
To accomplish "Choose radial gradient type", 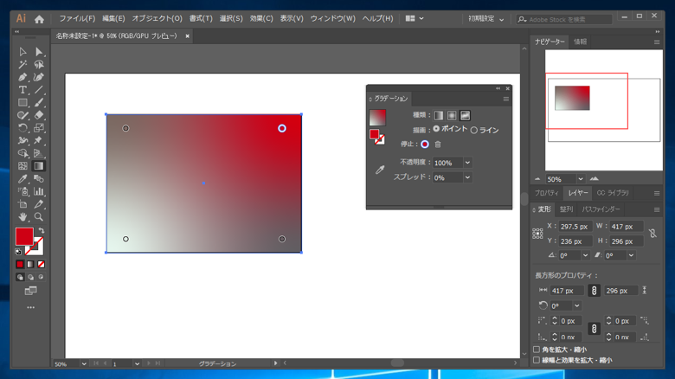I will pyautogui.click(x=452, y=115).
